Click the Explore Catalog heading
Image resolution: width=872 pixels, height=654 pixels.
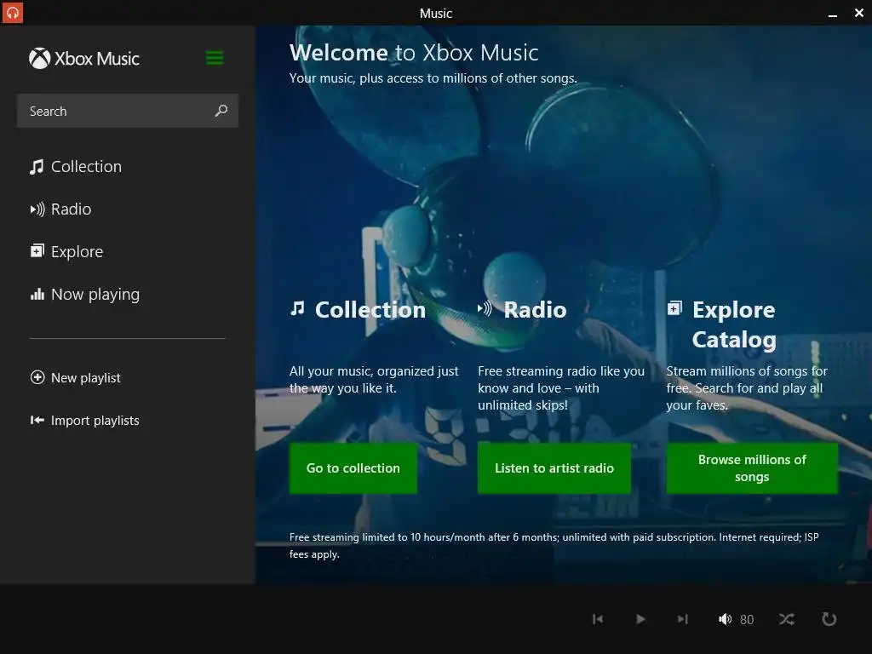click(734, 324)
